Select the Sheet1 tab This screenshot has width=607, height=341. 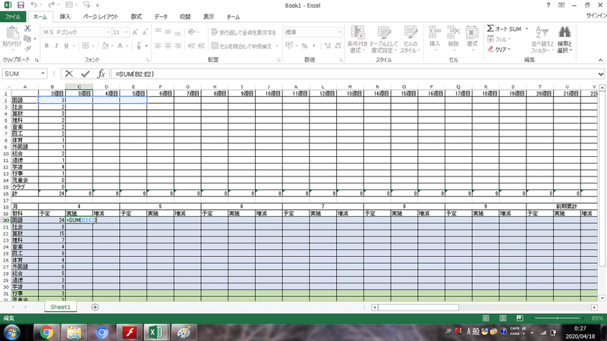(x=61, y=307)
